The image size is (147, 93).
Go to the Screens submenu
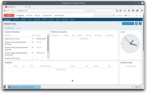[x=51, y=19]
